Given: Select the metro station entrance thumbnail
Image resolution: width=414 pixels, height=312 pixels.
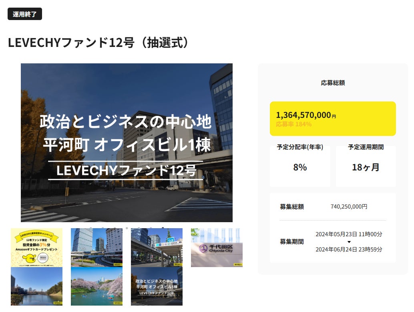Looking at the screenshot, I should tap(157, 247).
